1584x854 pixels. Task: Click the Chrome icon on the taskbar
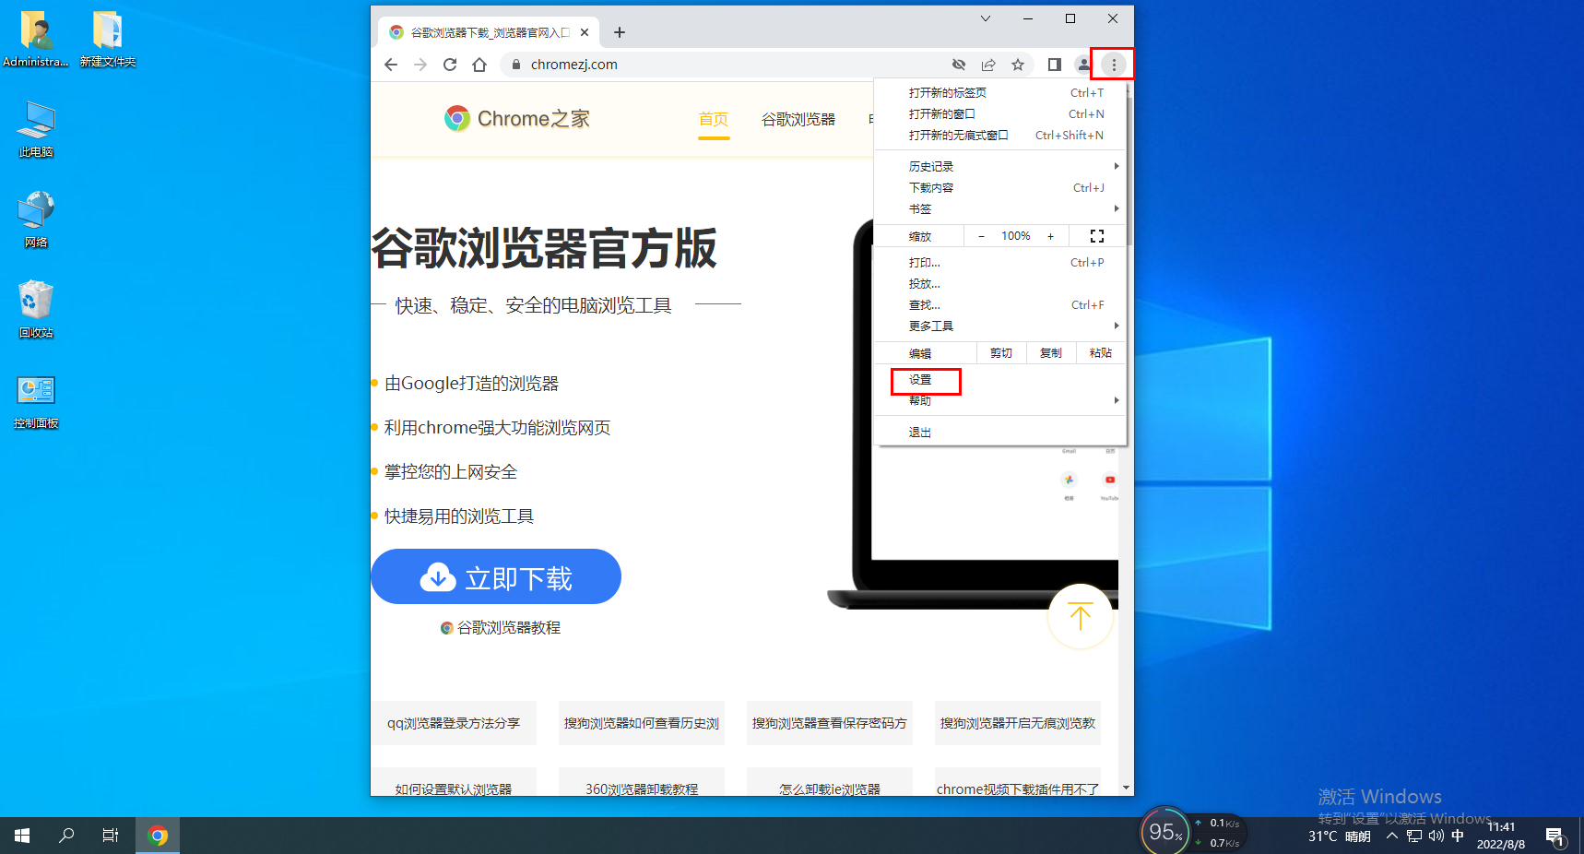(x=158, y=836)
